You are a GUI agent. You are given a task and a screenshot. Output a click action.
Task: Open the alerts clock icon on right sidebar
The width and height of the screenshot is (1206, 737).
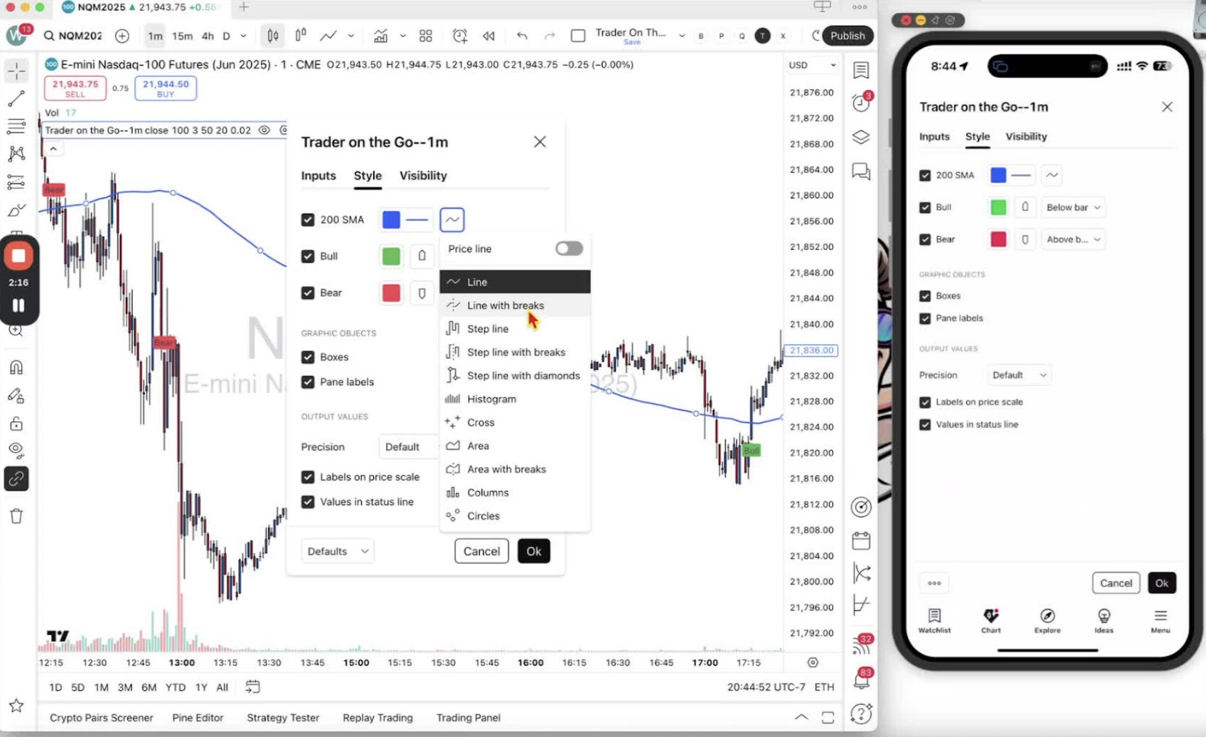click(x=861, y=103)
